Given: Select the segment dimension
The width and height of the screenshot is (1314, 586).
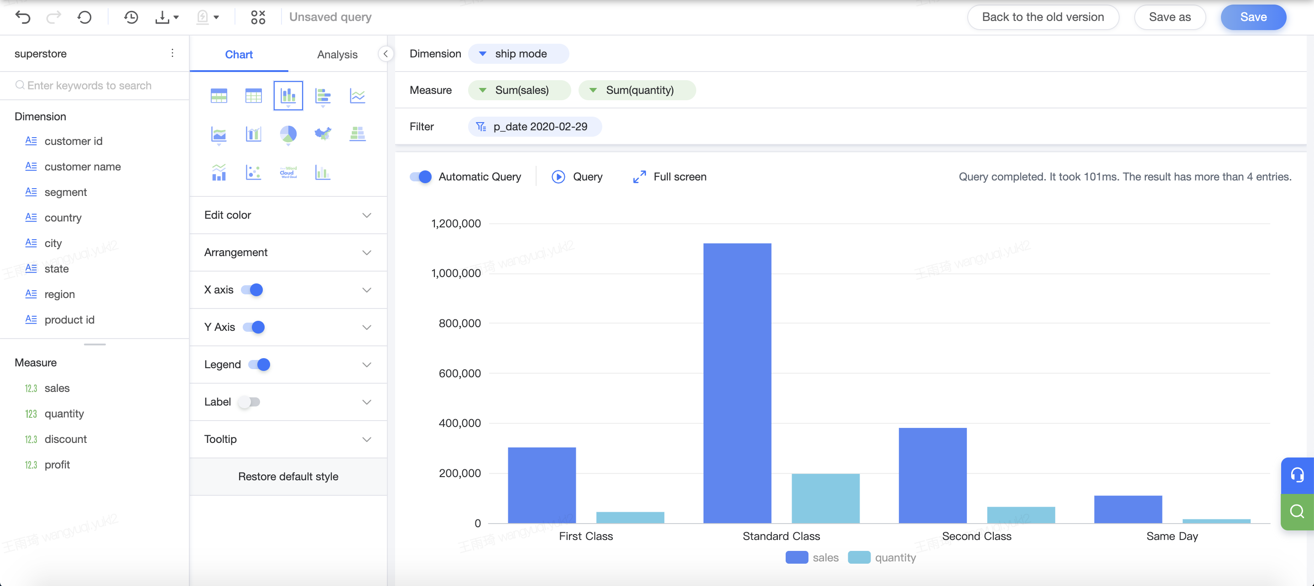Looking at the screenshot, I should click(x=65, y=192).
